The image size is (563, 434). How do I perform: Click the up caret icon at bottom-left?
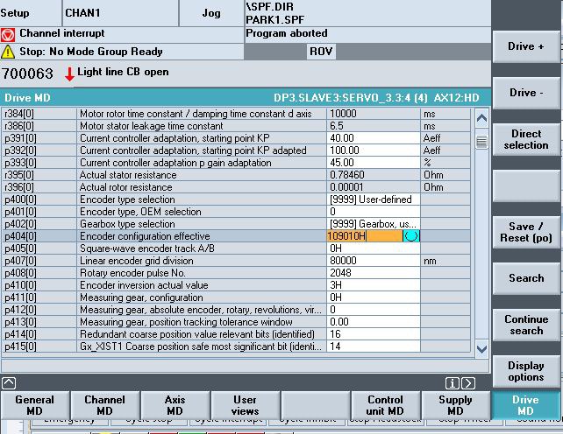(x=8, y=383)
